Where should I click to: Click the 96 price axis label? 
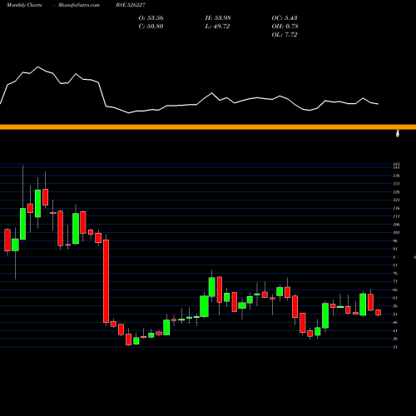coord(395,240)
